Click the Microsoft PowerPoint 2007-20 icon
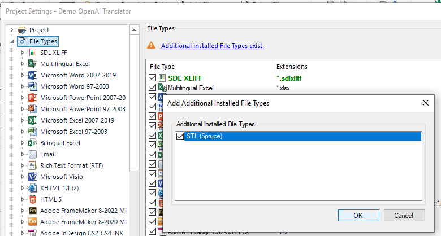 (x=33, y=98)
